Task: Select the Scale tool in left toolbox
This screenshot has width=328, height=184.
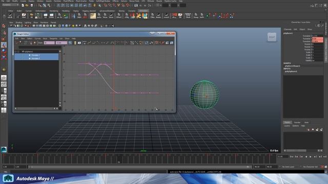Action: (4, 58)
